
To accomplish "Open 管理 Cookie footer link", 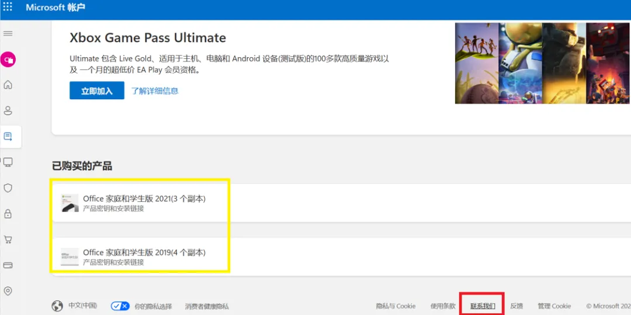I will pyautogui.click(x=554, y=306).
